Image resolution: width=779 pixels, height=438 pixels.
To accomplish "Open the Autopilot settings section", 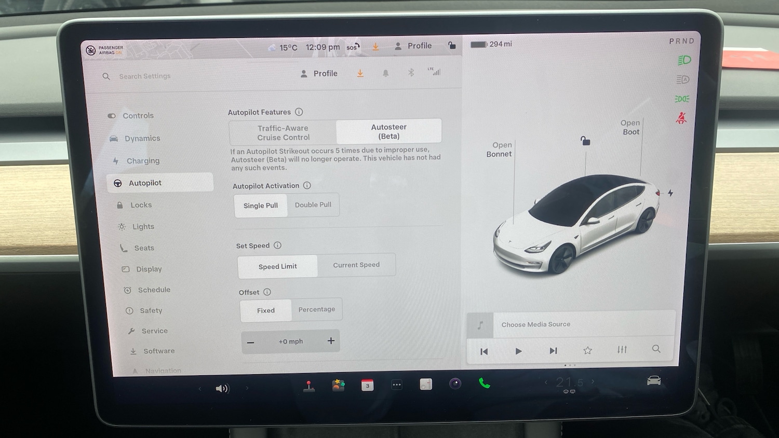I will 145,183.
